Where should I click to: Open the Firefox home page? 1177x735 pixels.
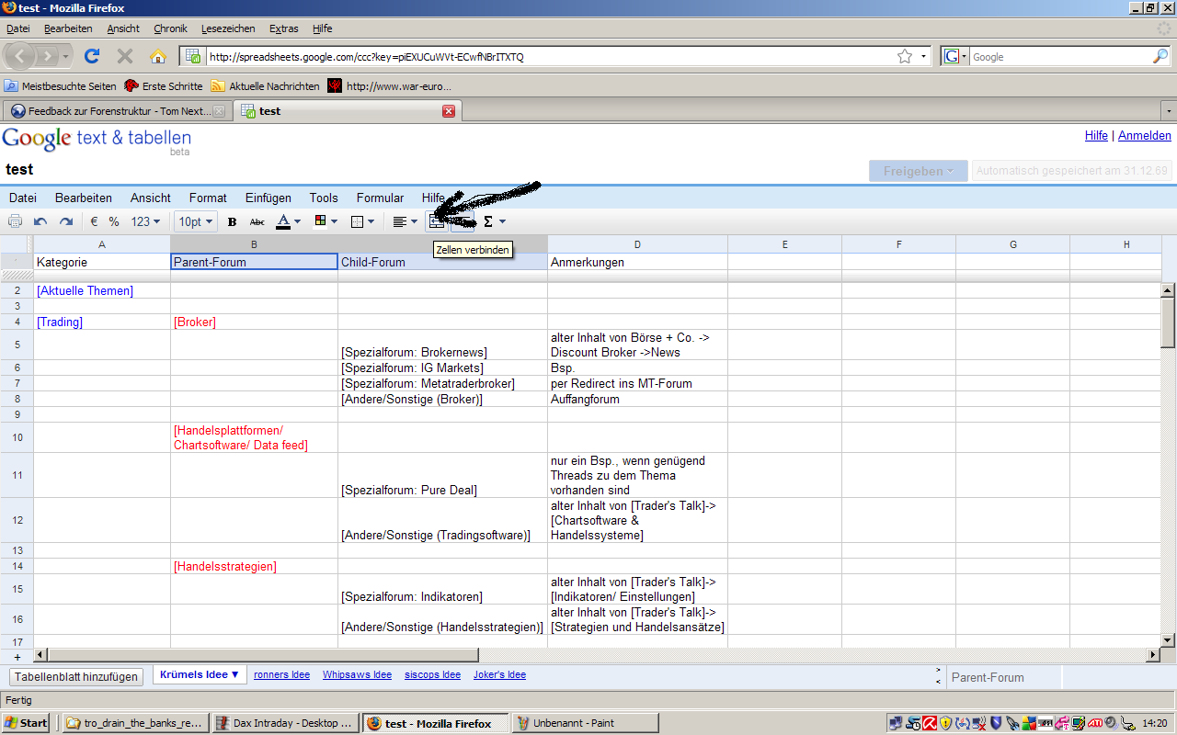158,56
